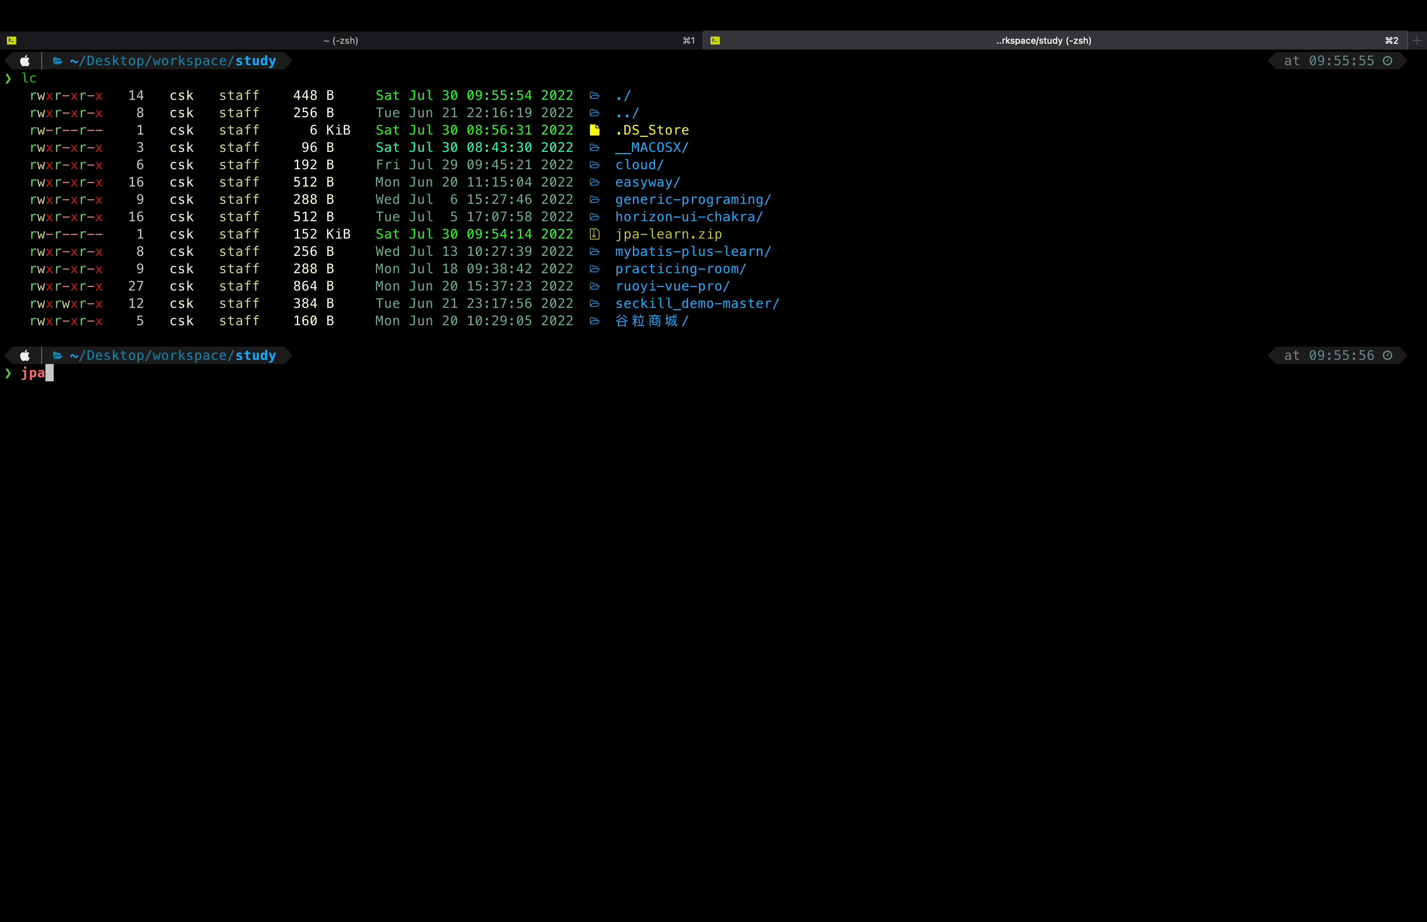Click the typed jpa command text
The image size is (1427, 922).
(x=33, y=373)
